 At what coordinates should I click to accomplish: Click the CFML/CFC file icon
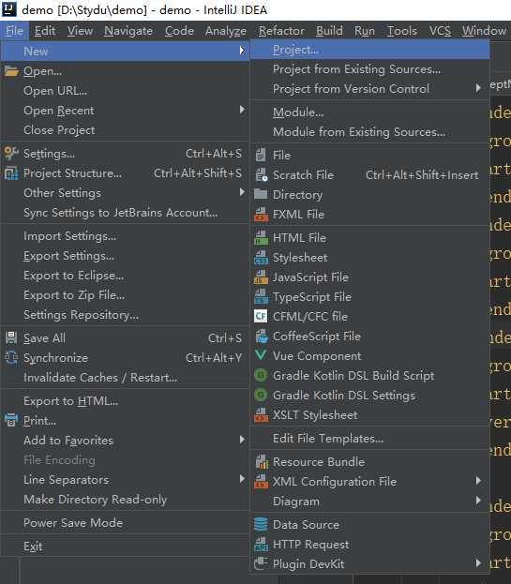pyautogui.click(x=261, y=316)
